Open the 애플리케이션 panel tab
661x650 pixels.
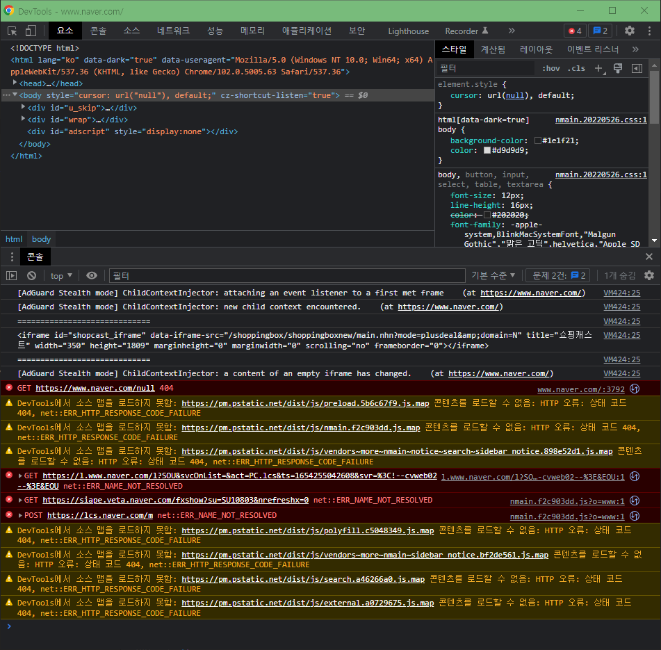point(307,31)
